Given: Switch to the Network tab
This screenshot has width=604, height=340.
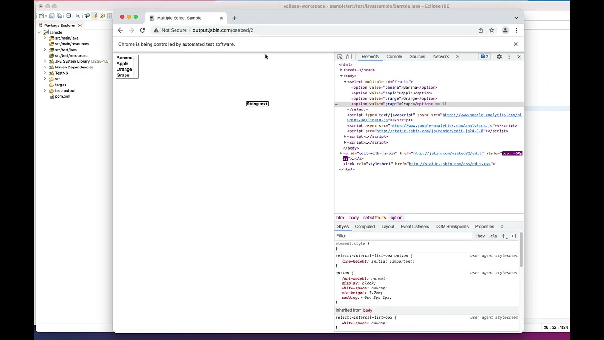Looking at the screenshot, I should (441, 57).
